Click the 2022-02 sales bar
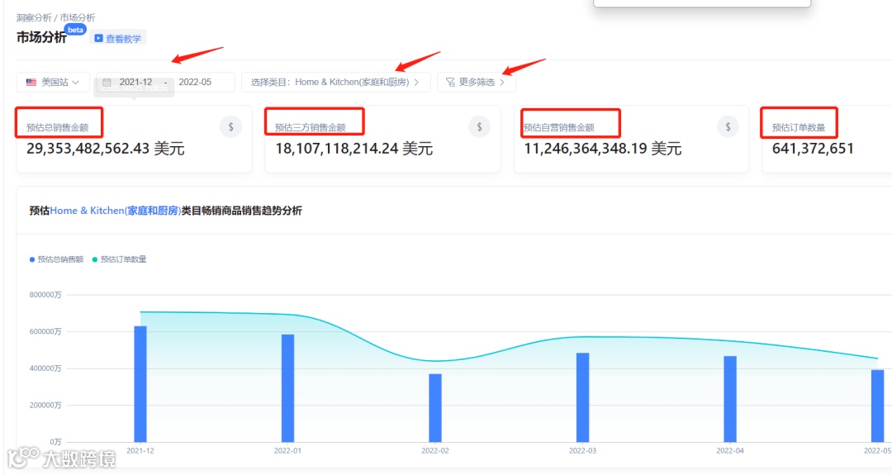 point(435,408)
